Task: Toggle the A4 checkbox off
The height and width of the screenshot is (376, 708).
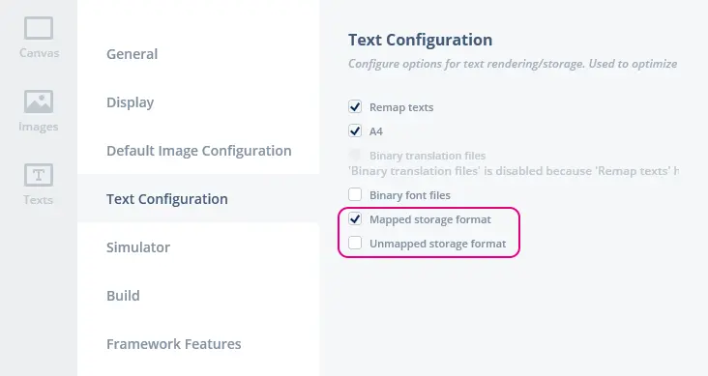Action: coord(355,130)
